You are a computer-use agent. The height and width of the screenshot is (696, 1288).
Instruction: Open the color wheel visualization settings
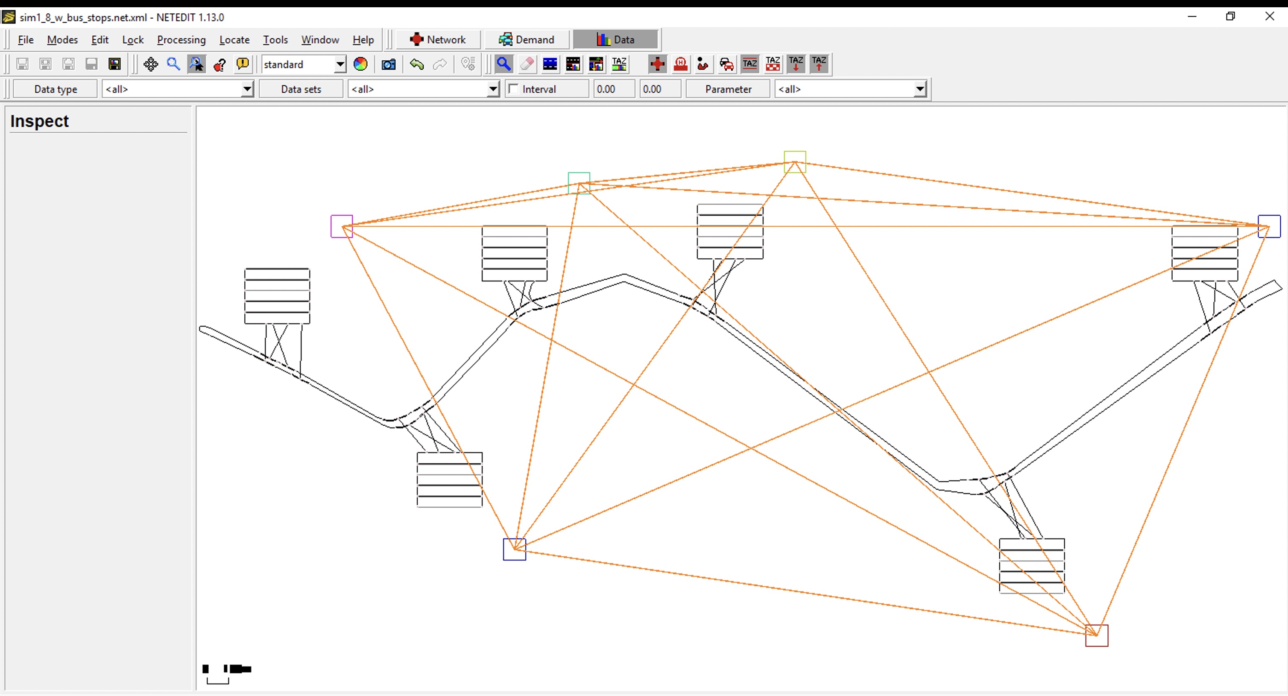pos(360,64)
